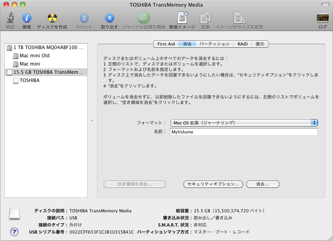Switch to the 消去 (Erase) tab
Viewport: 333px width, 241px height.
[187, 44]
